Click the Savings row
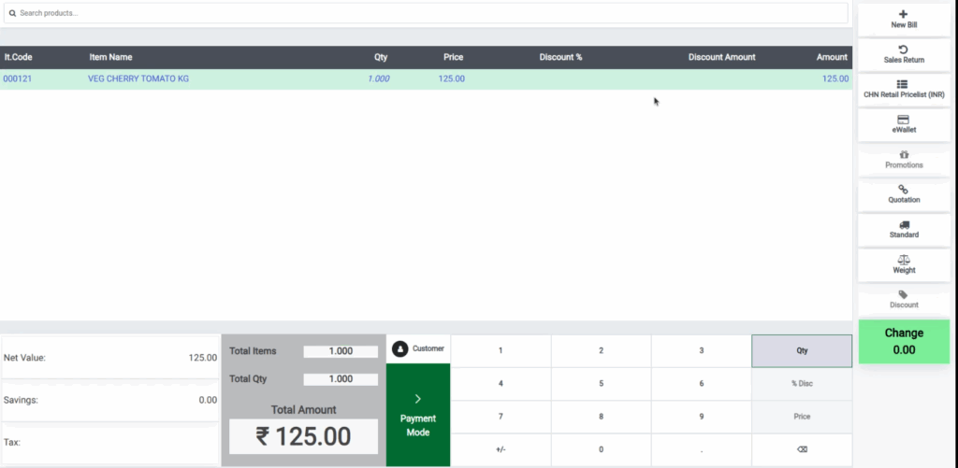958x468 pixels. click(110, 400)
